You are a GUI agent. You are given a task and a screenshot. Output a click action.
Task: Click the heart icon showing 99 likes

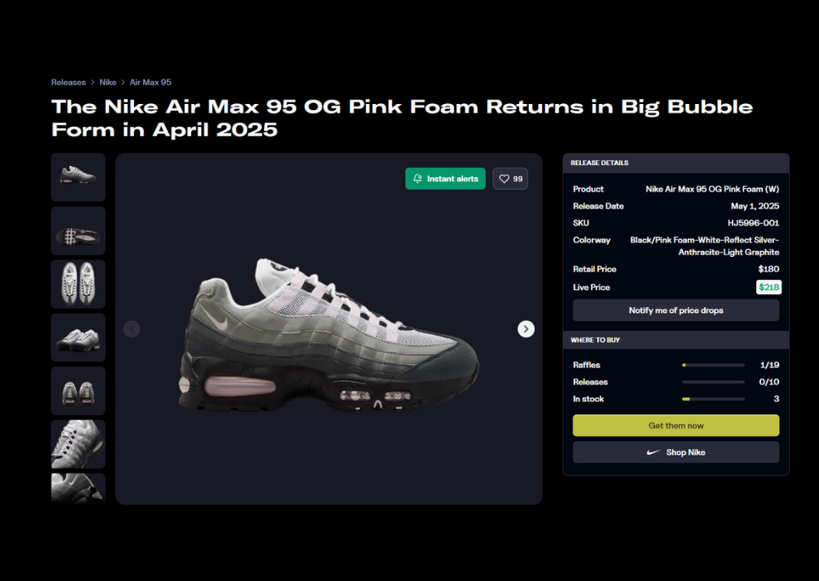tap(504, 179)
